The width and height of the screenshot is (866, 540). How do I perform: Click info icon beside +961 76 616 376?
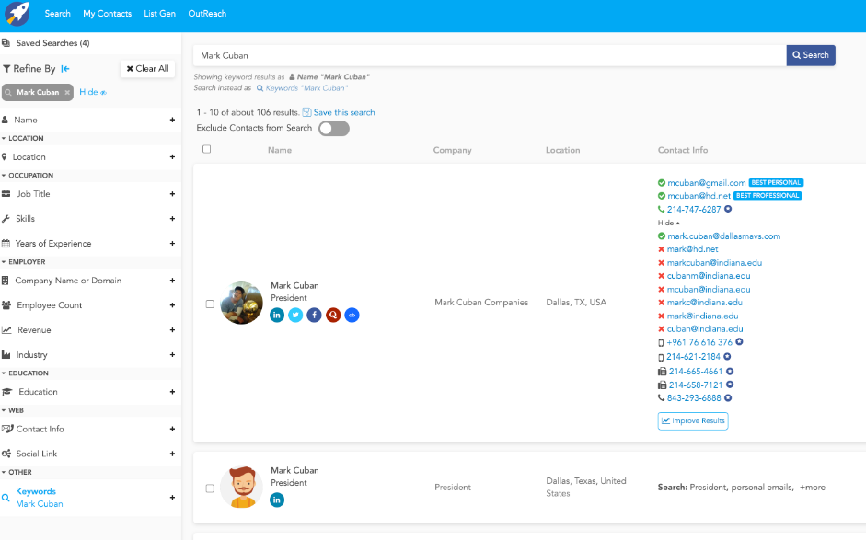point(740,342)
